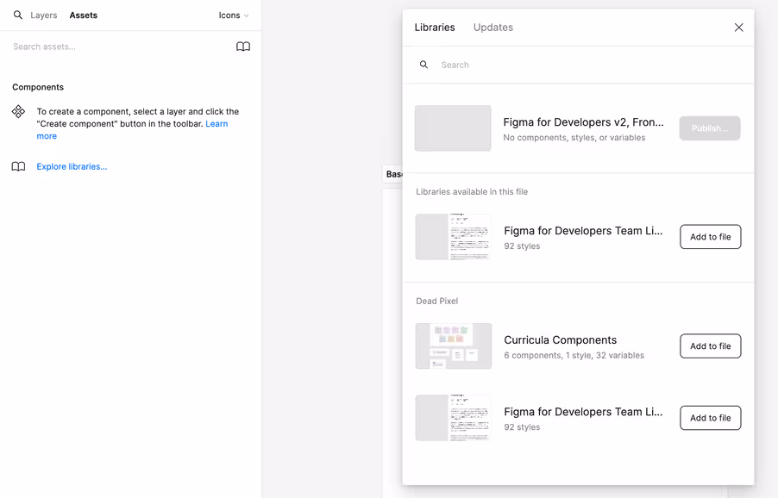This screenshot has width=778, height=498.
Task: Focus the Search assets field
Action: [119, 47]
